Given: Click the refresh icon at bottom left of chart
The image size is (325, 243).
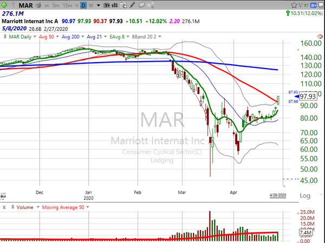Looking at the screenshot, I should (x=3, y=195).
